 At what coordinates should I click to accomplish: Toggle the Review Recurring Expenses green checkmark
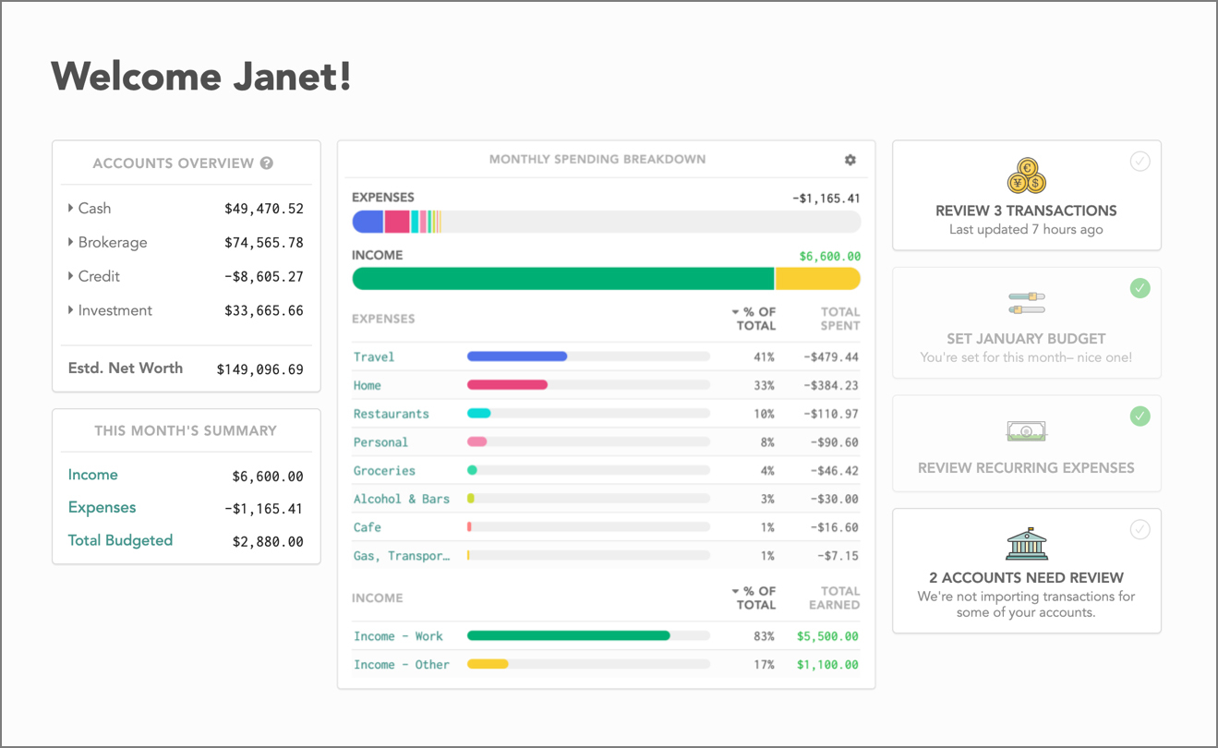1140,416
